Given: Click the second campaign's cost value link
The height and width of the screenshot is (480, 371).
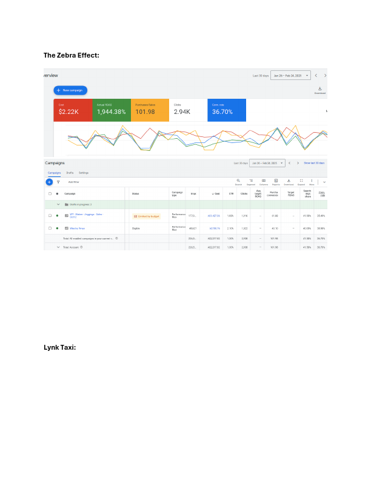Looking at the screenshot, I should 215,228.
